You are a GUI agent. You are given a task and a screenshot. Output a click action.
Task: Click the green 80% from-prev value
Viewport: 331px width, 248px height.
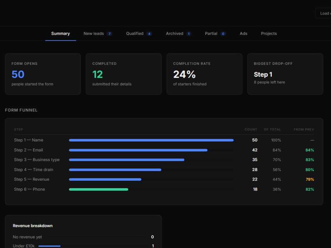[310, 170]
